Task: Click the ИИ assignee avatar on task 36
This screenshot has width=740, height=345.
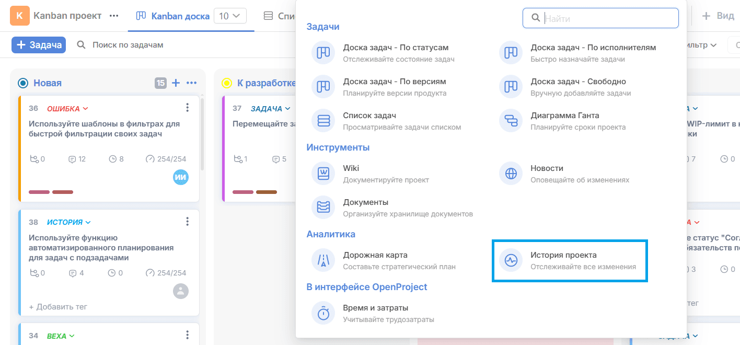Action: tap(181, 177)
